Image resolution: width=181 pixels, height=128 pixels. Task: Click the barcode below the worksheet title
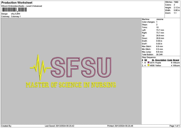(x=14, y=10)
